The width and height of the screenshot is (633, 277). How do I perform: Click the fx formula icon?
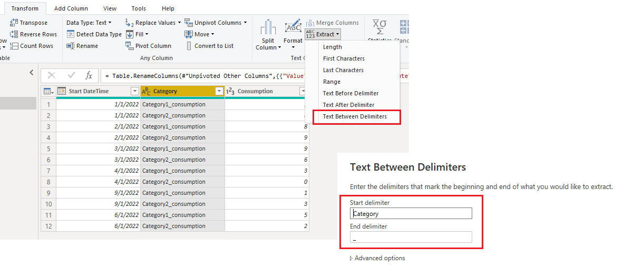point(89,75)
